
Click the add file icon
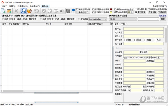point(3,11)
